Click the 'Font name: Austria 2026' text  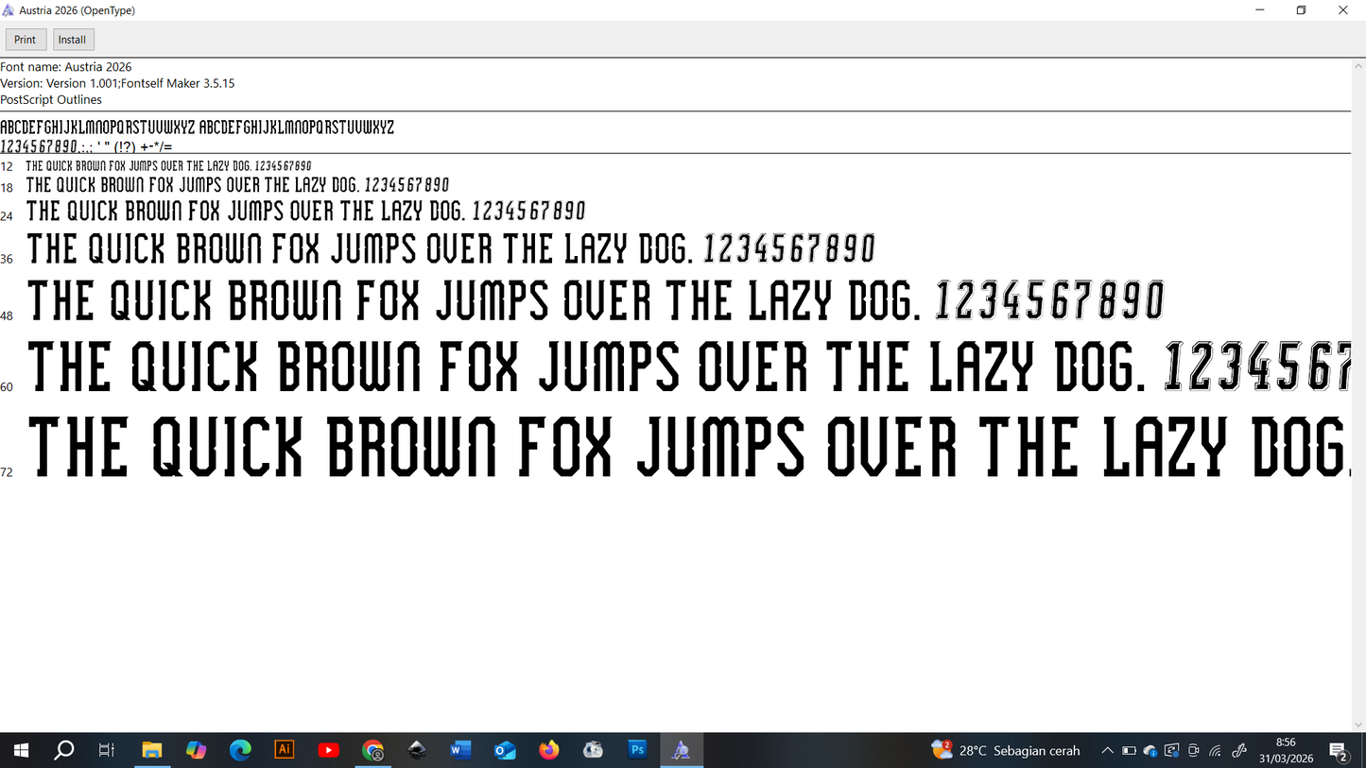(x=66, y=67)
